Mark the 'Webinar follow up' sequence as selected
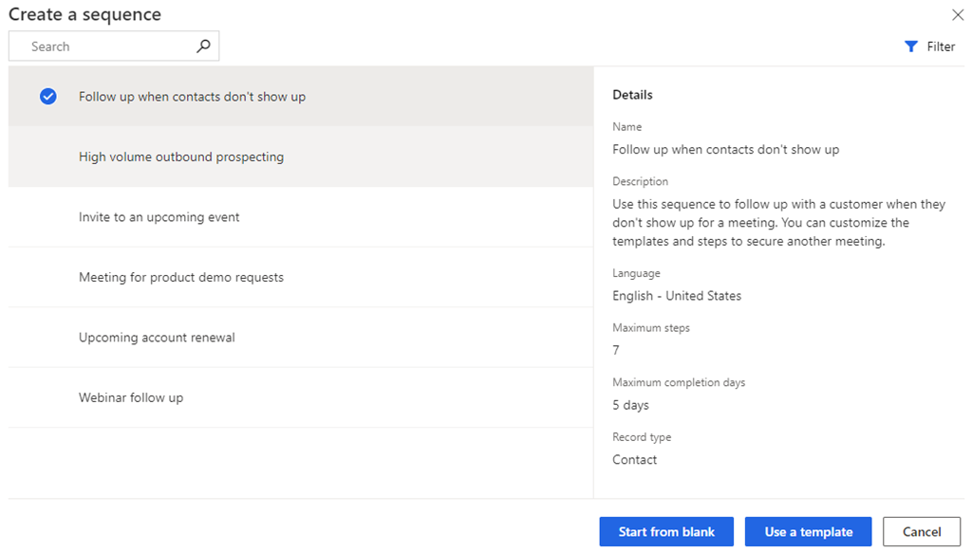This screenshot has width=972, height=552. coord(132,397)
